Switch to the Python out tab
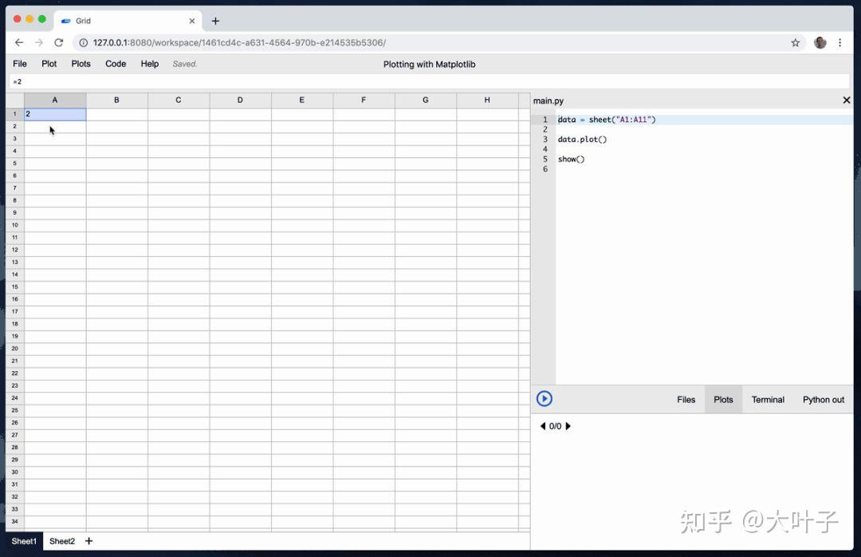 tap(823, 399)
